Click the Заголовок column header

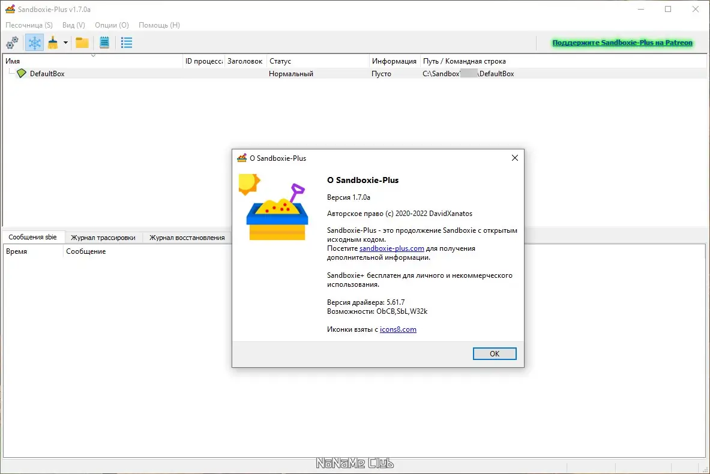click(245, 61)
